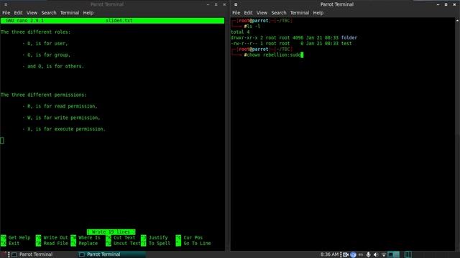Image resolution: width=460 pixels, height=258 pixels.
Task: Open Search menu in the chown terminal window
Action: click(x=279, y=13)
